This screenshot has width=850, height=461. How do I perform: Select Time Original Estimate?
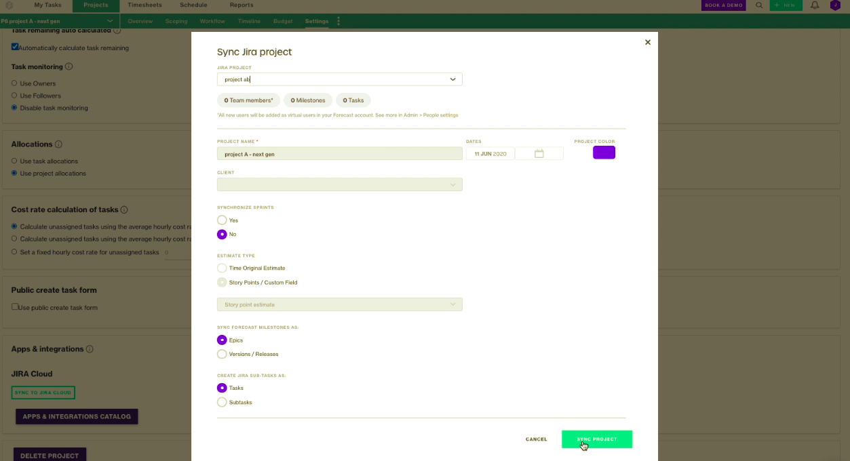(x=222, y=268)
